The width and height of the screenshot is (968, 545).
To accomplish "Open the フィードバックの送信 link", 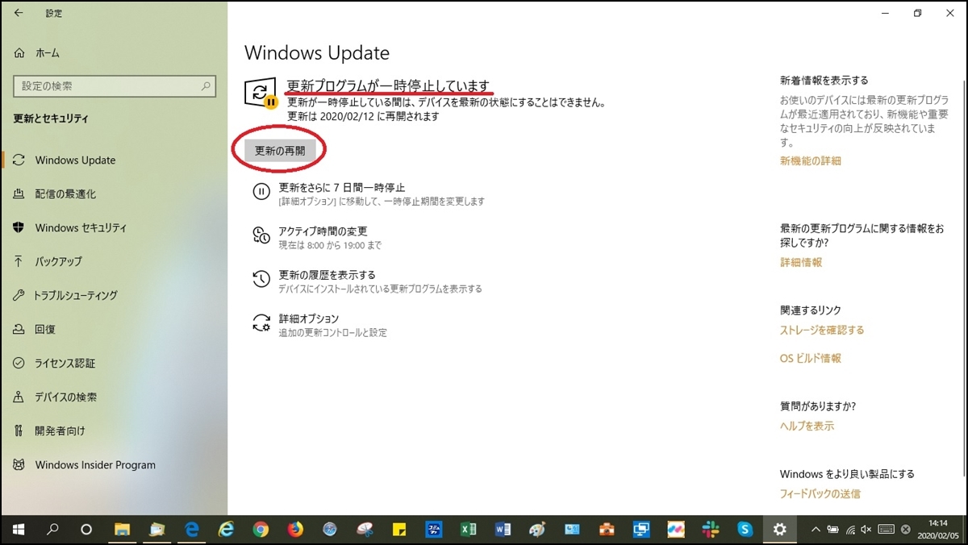I will point(820,493).
